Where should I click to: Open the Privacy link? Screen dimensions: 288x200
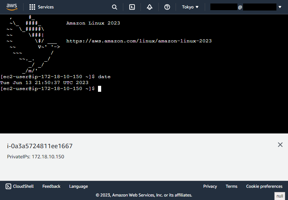coord(210,186)
